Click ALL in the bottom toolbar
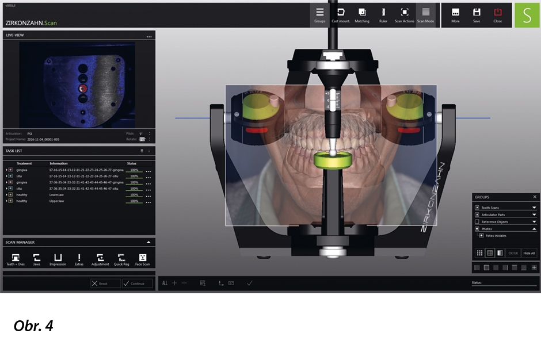 point(165,283)
